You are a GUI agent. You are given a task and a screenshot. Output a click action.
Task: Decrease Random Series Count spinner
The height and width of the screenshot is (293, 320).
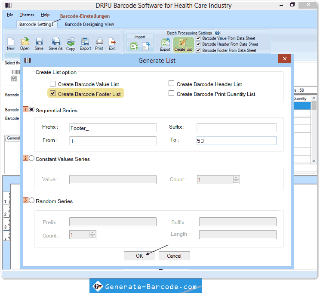92,236
